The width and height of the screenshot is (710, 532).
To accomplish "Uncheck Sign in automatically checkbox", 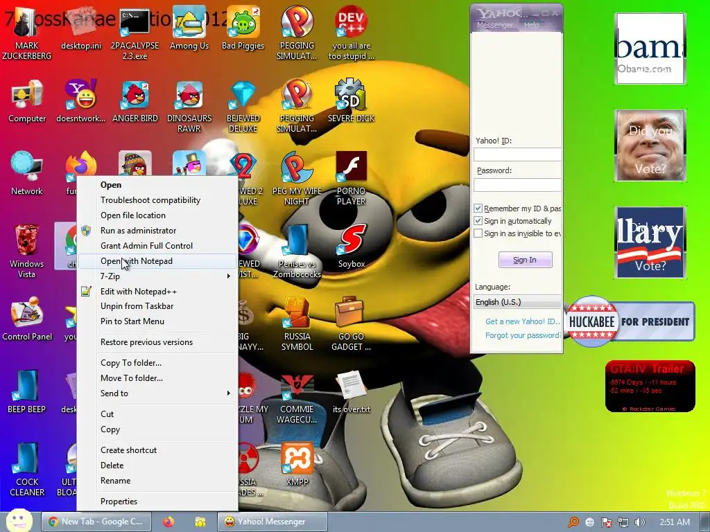I will (478, 221).
